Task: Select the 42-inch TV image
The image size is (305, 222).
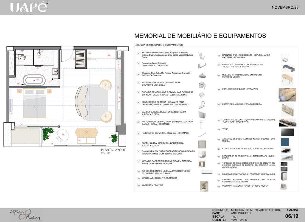Action: [x=287, y=132]
